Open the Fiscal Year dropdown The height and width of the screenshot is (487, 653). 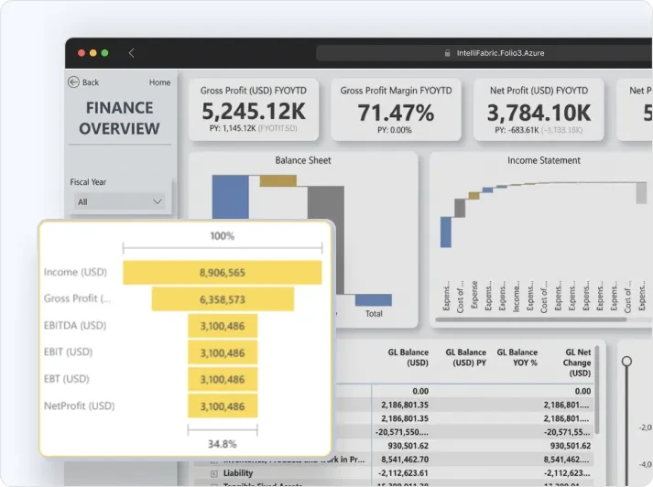[x=120, y=202]
